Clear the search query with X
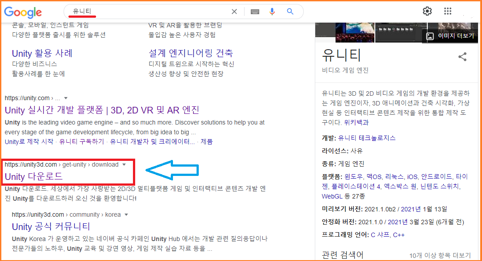This screenshot has height=261, width=482. point(234,12)
